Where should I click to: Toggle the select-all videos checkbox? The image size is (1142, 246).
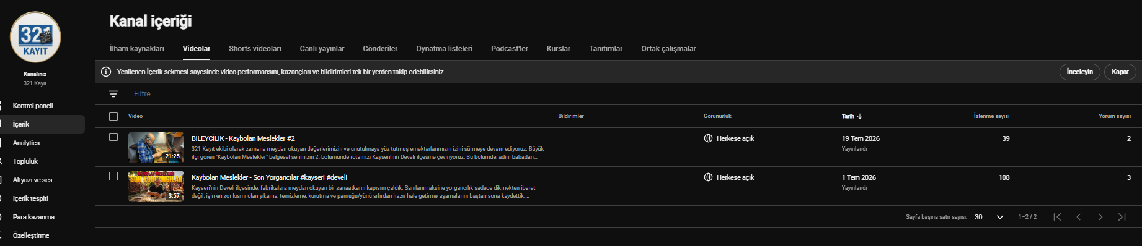[x=113, y=116]
